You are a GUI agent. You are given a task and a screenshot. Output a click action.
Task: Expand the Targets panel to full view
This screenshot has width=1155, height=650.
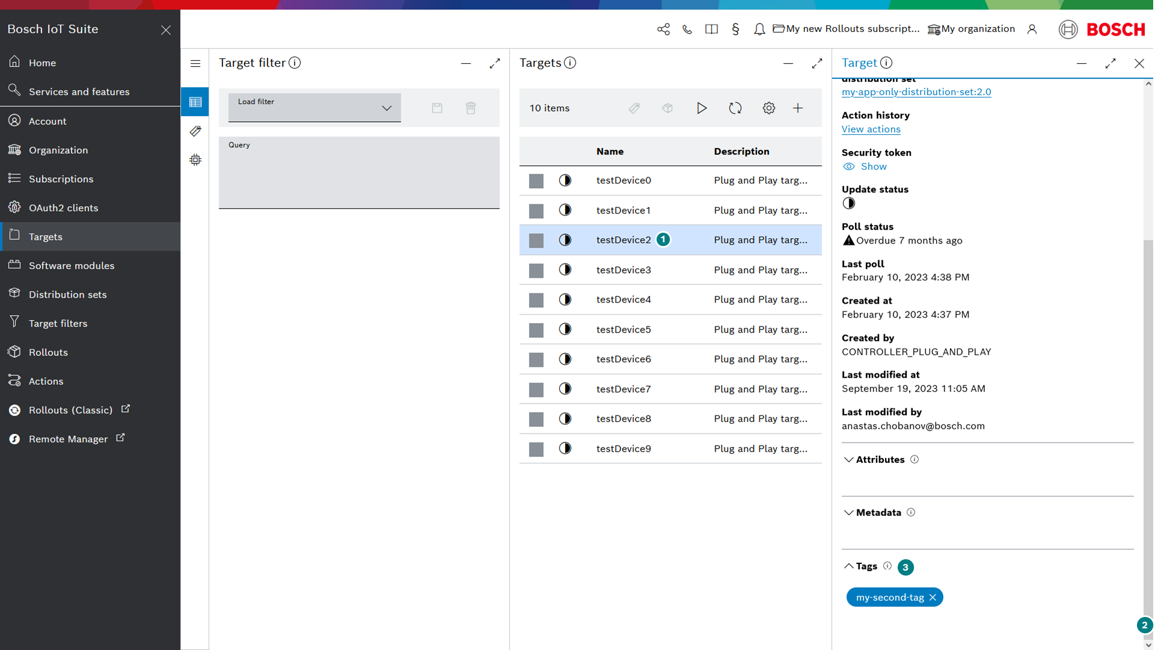click(x=817, y=63)
